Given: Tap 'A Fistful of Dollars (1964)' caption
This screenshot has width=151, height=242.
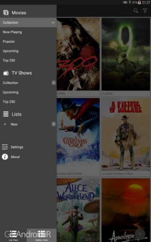Looking at the screenshot, I should coord(118,174).
